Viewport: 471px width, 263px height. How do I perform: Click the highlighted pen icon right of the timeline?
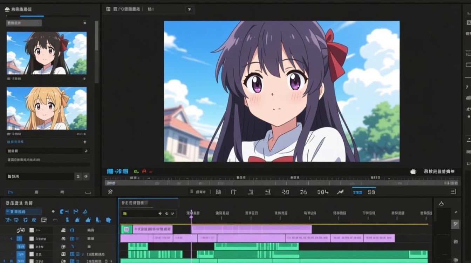[455, 224]
